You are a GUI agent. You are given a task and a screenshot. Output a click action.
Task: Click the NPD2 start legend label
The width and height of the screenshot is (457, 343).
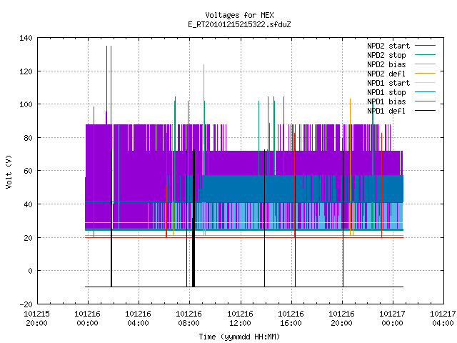click(x=388, y=46)
